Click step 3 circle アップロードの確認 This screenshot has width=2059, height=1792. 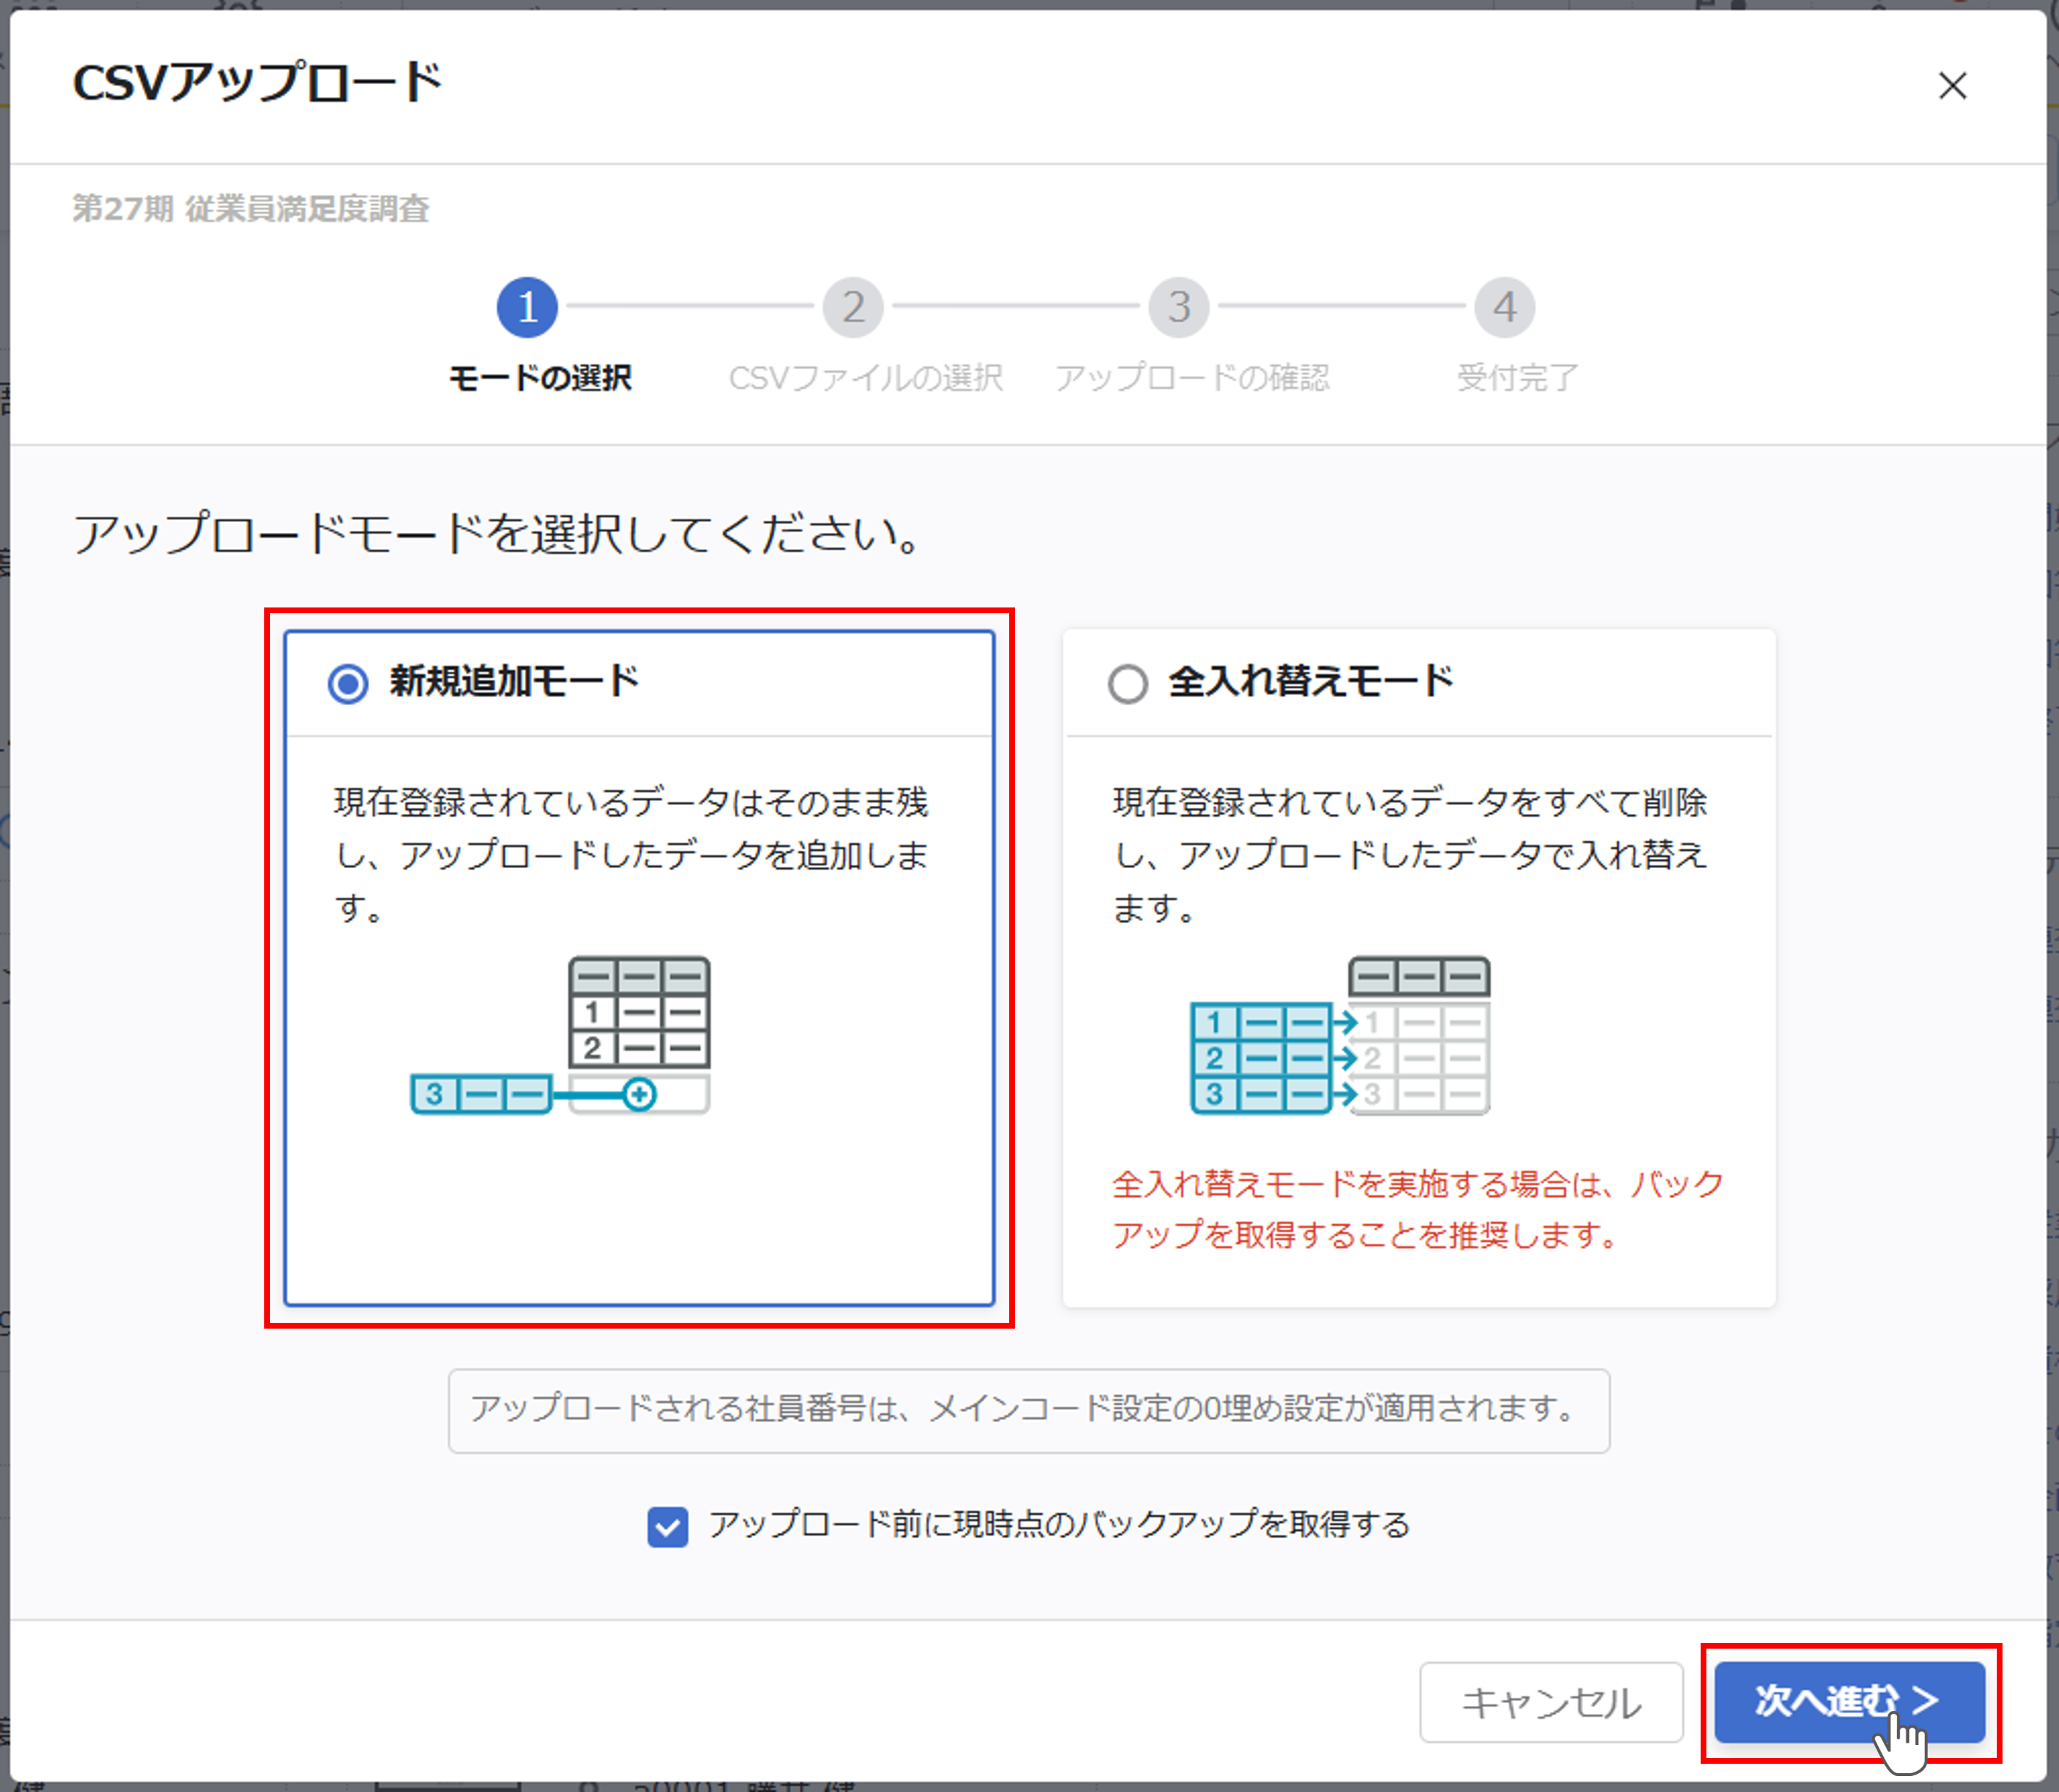tap(1179, 307)
